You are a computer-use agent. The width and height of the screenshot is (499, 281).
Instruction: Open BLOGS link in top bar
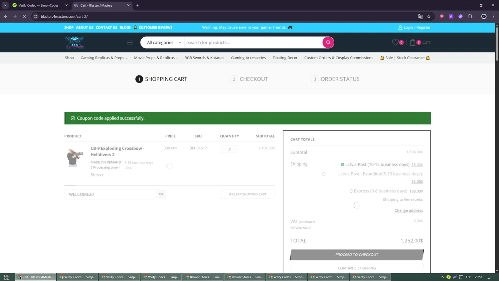[125, 28]
